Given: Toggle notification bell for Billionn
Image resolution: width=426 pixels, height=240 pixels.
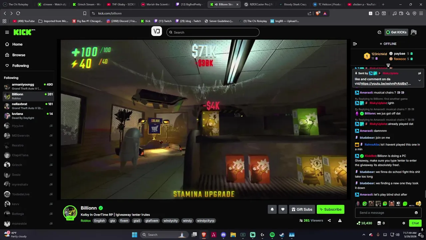Looking at the screenshot, I should [x=272, y=209].
